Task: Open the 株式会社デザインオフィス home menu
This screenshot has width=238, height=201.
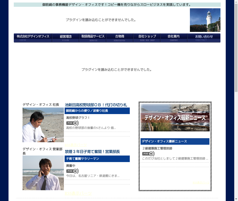Action: click(33, 38)
